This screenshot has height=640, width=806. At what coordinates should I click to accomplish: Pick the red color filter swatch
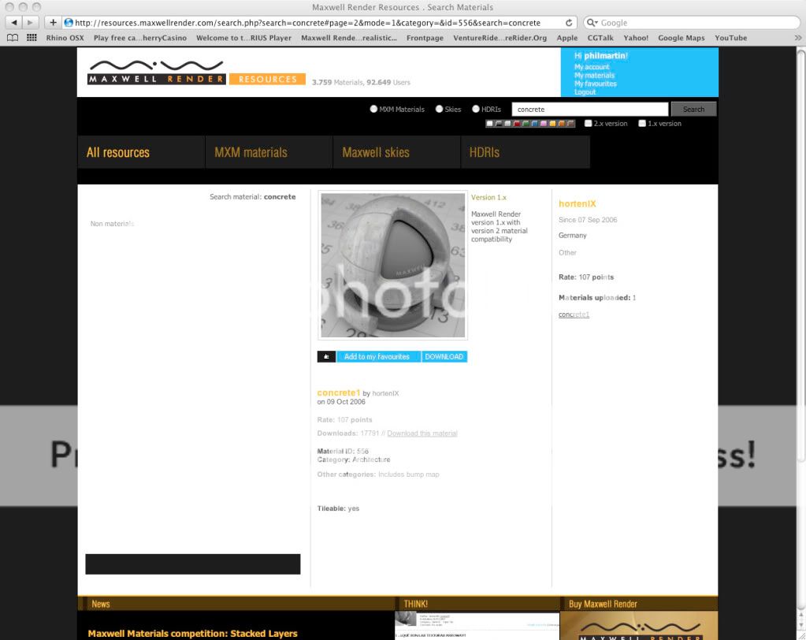(517, 124)
